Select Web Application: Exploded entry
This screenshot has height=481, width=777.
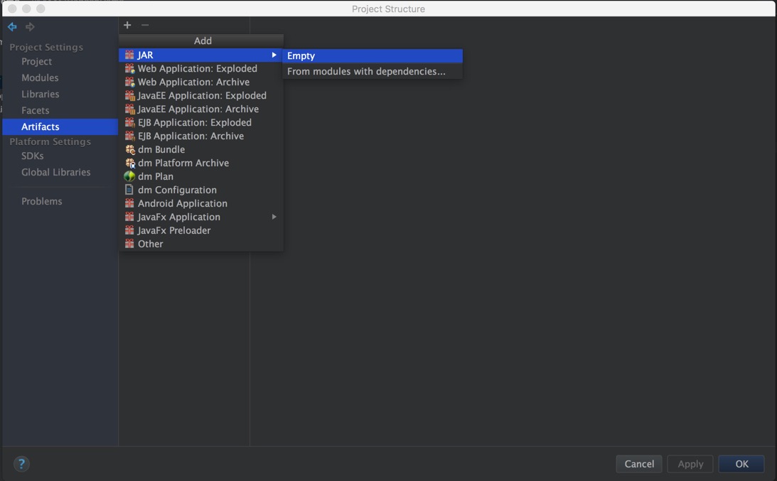197,68
